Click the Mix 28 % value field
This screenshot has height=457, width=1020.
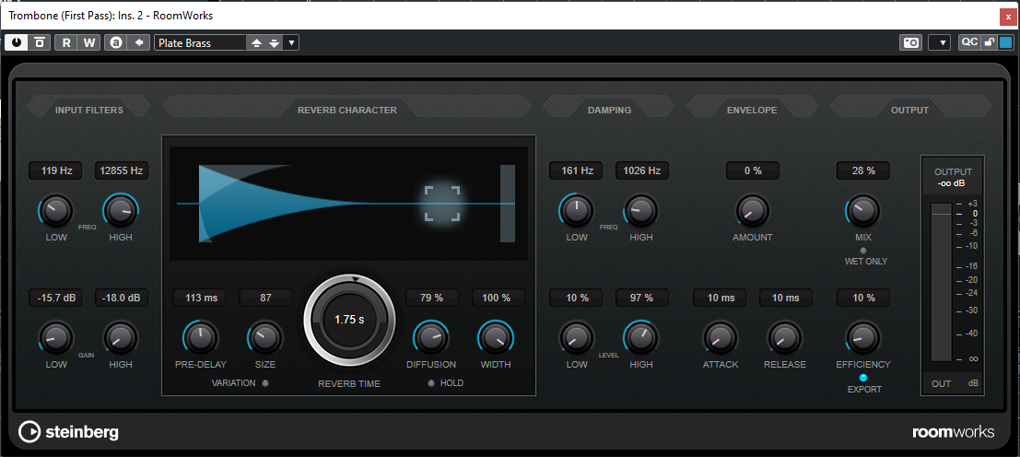pyautogui.click(x=862, y=170)
